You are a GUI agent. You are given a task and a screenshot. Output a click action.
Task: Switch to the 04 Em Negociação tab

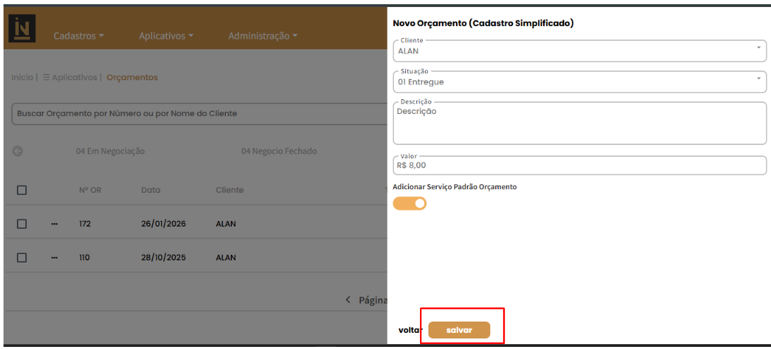click(110, 151)
